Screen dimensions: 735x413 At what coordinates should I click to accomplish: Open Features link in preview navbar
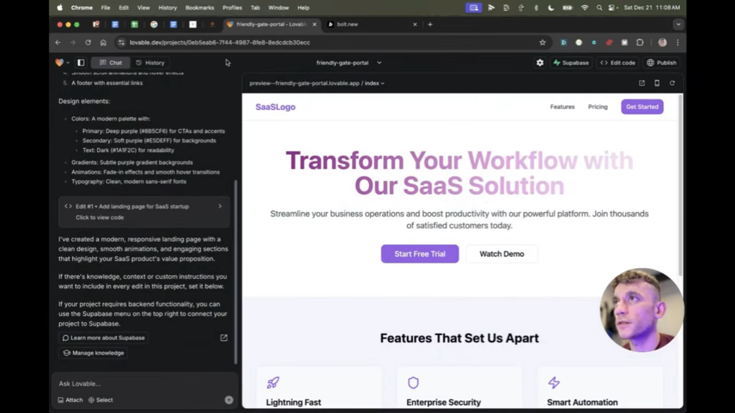coord(562,107)
